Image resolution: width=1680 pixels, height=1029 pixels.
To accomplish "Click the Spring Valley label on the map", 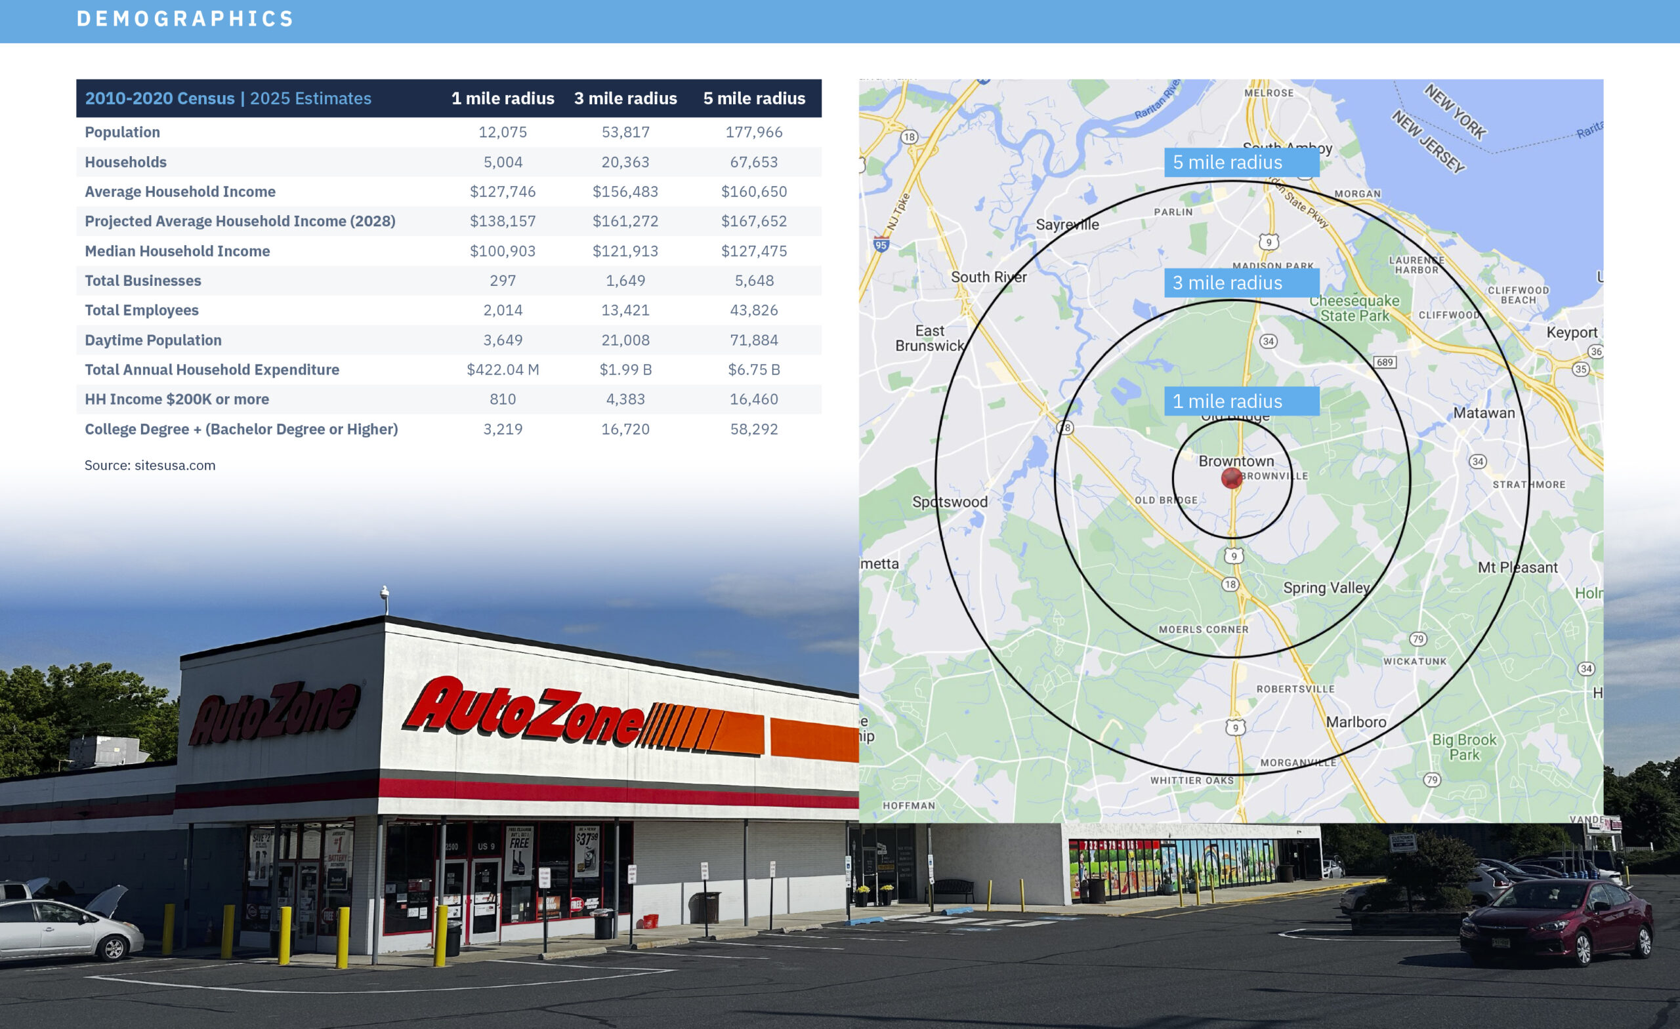I will tap(1326, 588).
